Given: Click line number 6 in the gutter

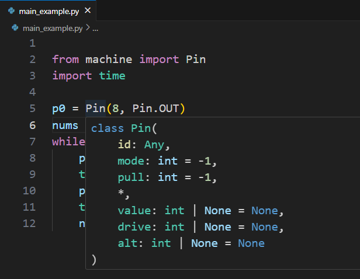Looking at the screenshot, I should pyautogui.click(x=33, y=125).
